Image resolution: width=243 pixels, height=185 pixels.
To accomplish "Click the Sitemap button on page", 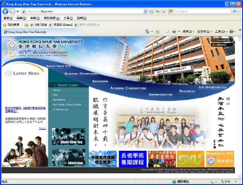I will coord(222,45).
